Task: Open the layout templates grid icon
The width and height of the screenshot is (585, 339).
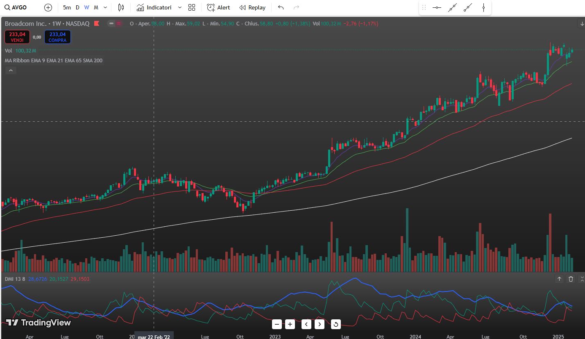Action: 192,7
